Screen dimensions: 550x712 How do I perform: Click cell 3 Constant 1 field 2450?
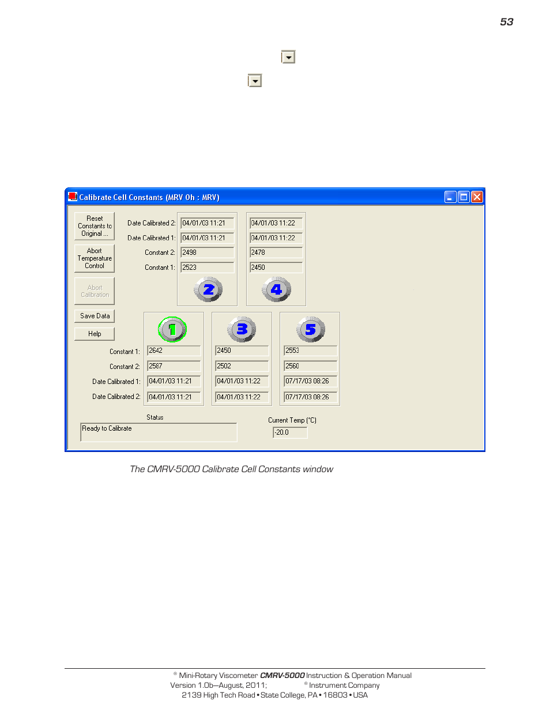point(242,351)
